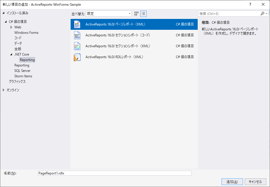The height and width of the screenshot is (187, 270).
Task: Select ActiveReports 16.0J ページレポート (XML) template
Action: (134, 24)
